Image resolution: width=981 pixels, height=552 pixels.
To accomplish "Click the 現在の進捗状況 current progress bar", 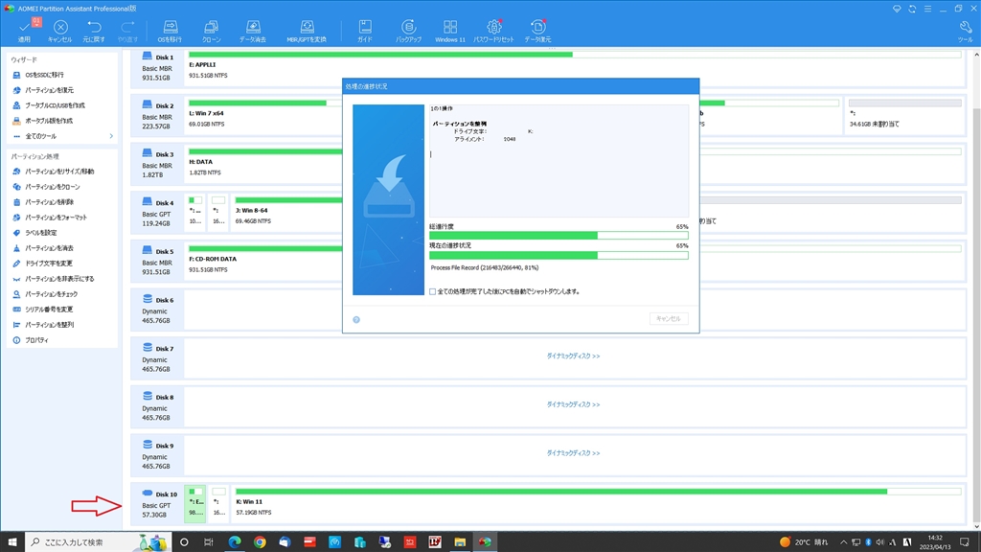I will click(559, 255).
